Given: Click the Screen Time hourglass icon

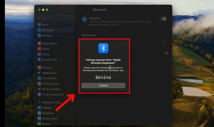Looking at the screenshot, I should pyautogui.click(x=39, y=60).
